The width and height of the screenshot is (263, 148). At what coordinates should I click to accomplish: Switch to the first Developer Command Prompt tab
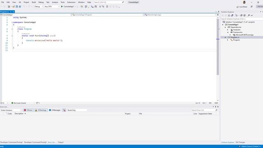[12, 142]
